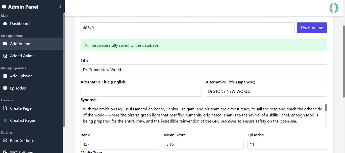Go to the Added Anime page

click(31, 56)
